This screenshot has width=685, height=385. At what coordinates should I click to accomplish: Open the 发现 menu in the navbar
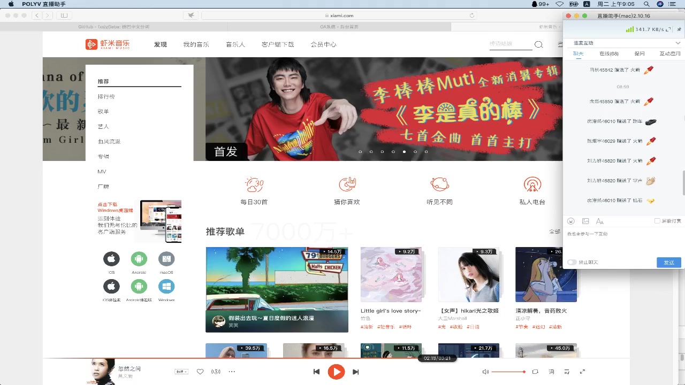(160, 44)
